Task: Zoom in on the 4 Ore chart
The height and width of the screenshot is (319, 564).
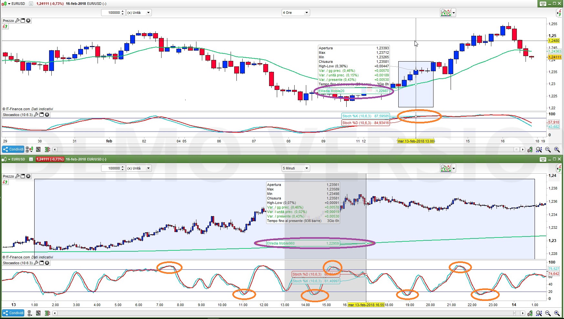Action: [557, 150]
